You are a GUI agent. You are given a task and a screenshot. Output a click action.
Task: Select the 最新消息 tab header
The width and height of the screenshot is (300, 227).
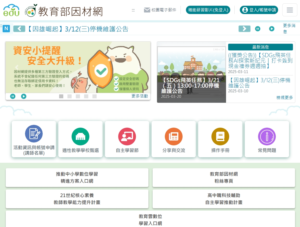coord(260,47)
